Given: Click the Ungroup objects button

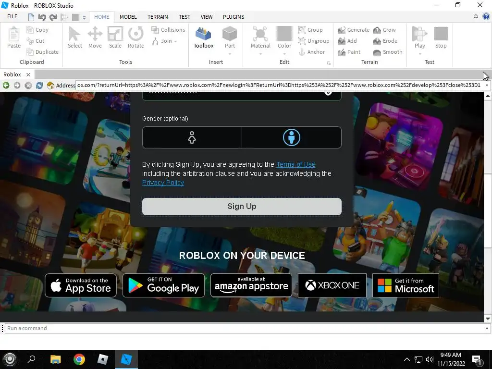Looking at the screenshot, I should click(313, 41).
